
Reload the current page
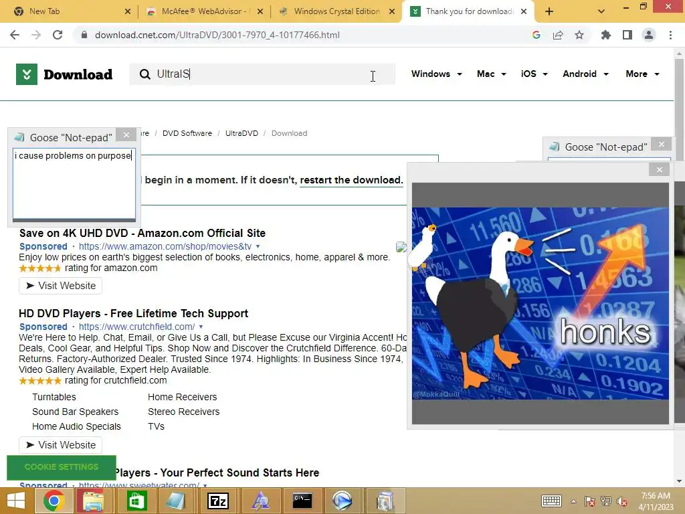click(x=58, y=35)
